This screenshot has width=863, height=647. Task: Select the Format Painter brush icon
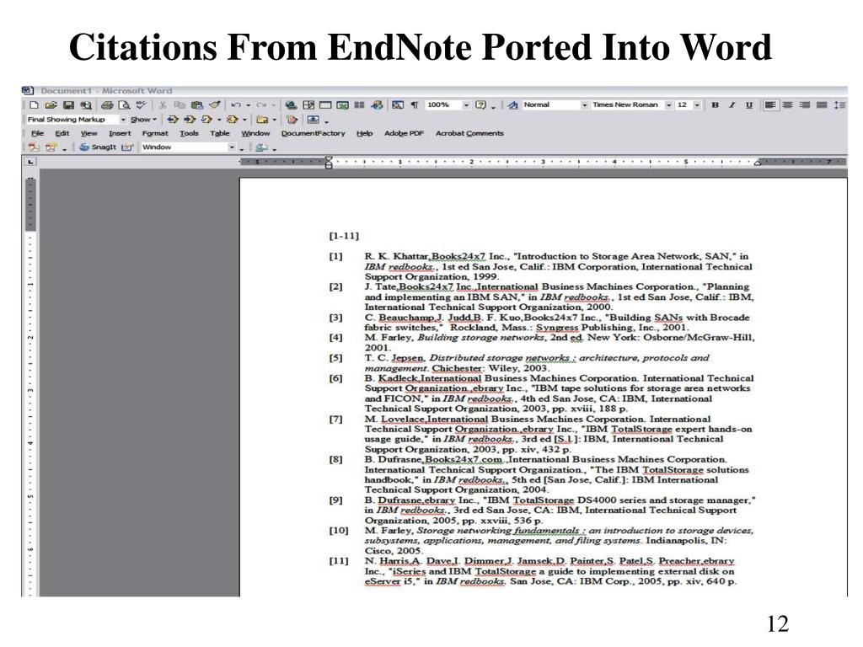pyautogui.click(x=215, y=104)
